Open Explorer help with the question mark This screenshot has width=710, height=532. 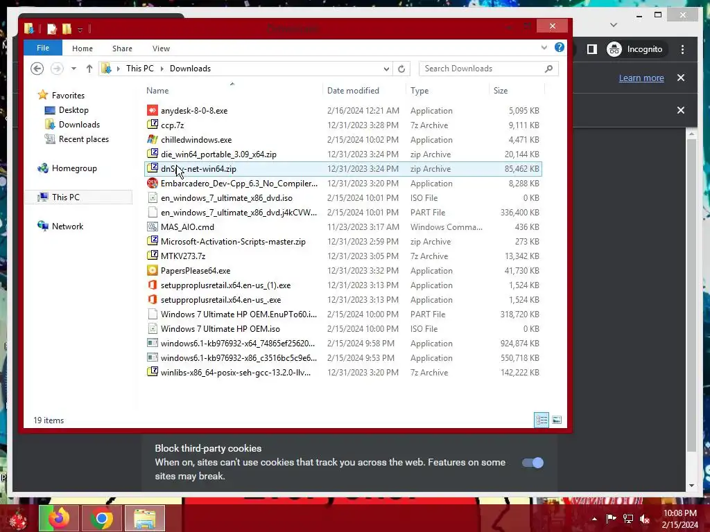click(560, 47)
